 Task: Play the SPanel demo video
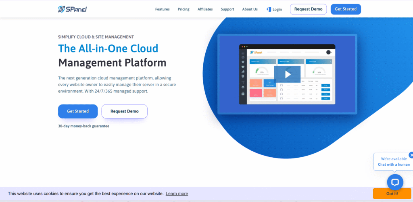287,74
